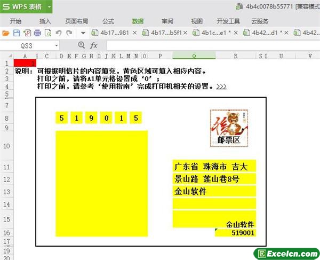Screen dimensions: 320x260
Task: Select postcode box containing digit 9
Action: pos(91,118)
